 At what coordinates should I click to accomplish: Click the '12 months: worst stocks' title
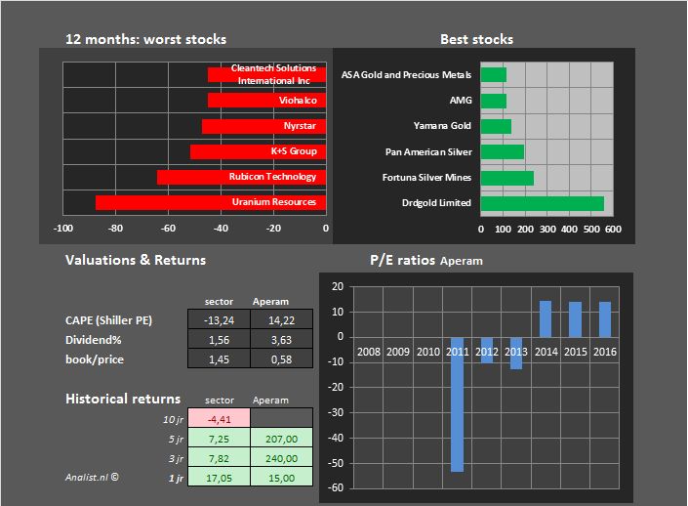(145, 39)
